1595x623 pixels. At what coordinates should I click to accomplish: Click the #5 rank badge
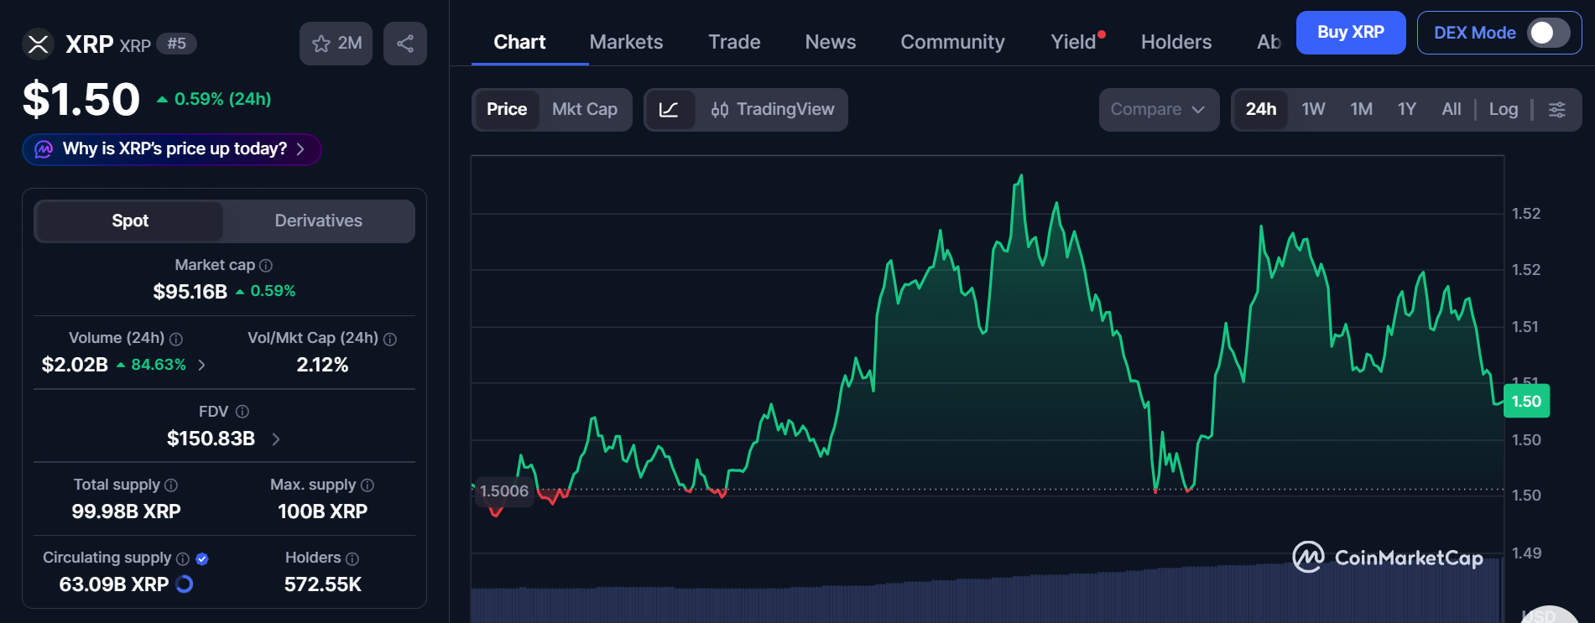point(176,44)
